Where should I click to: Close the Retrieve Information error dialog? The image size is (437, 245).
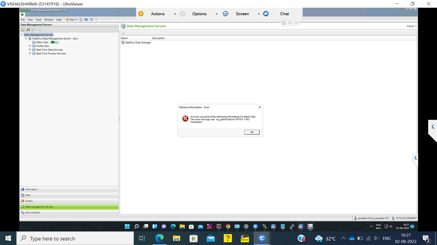(x=260, y=107)
